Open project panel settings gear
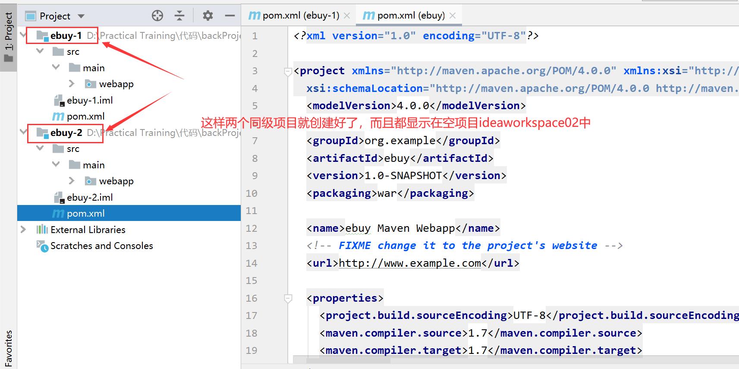Image resolution: width=739 pixels, height=369 pixels. tap(208, 16)
